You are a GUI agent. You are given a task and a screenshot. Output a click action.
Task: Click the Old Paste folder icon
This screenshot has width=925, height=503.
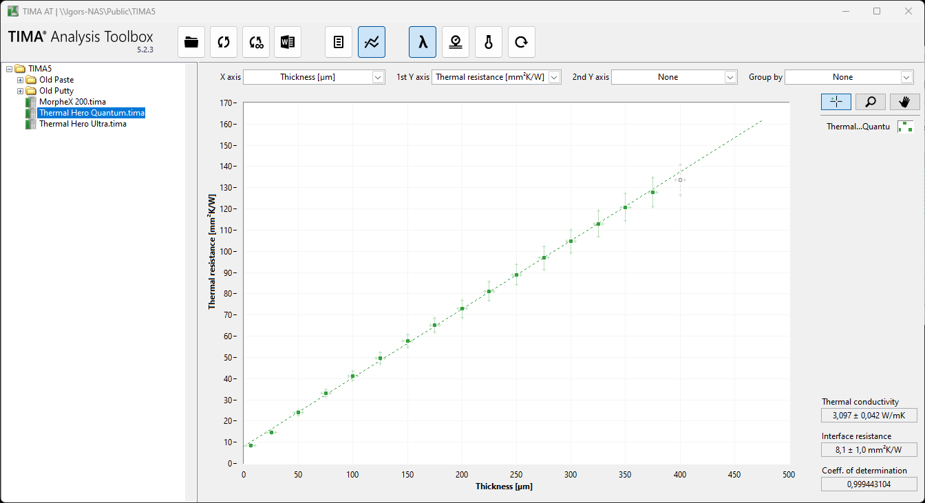pos(31,80)
